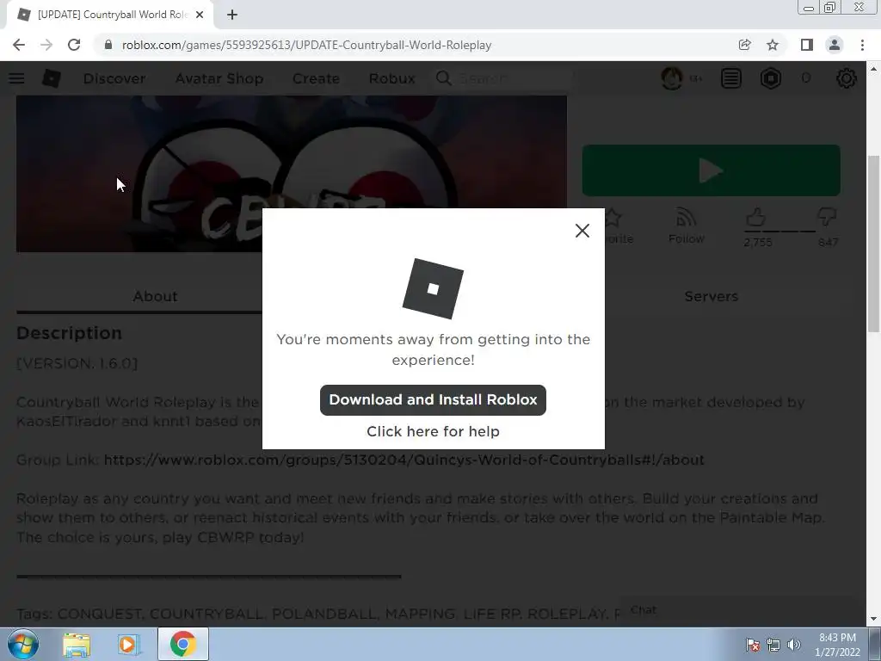Switch to the About tab
Viewport: 881px width, 661px height.
tap(155, 296)
